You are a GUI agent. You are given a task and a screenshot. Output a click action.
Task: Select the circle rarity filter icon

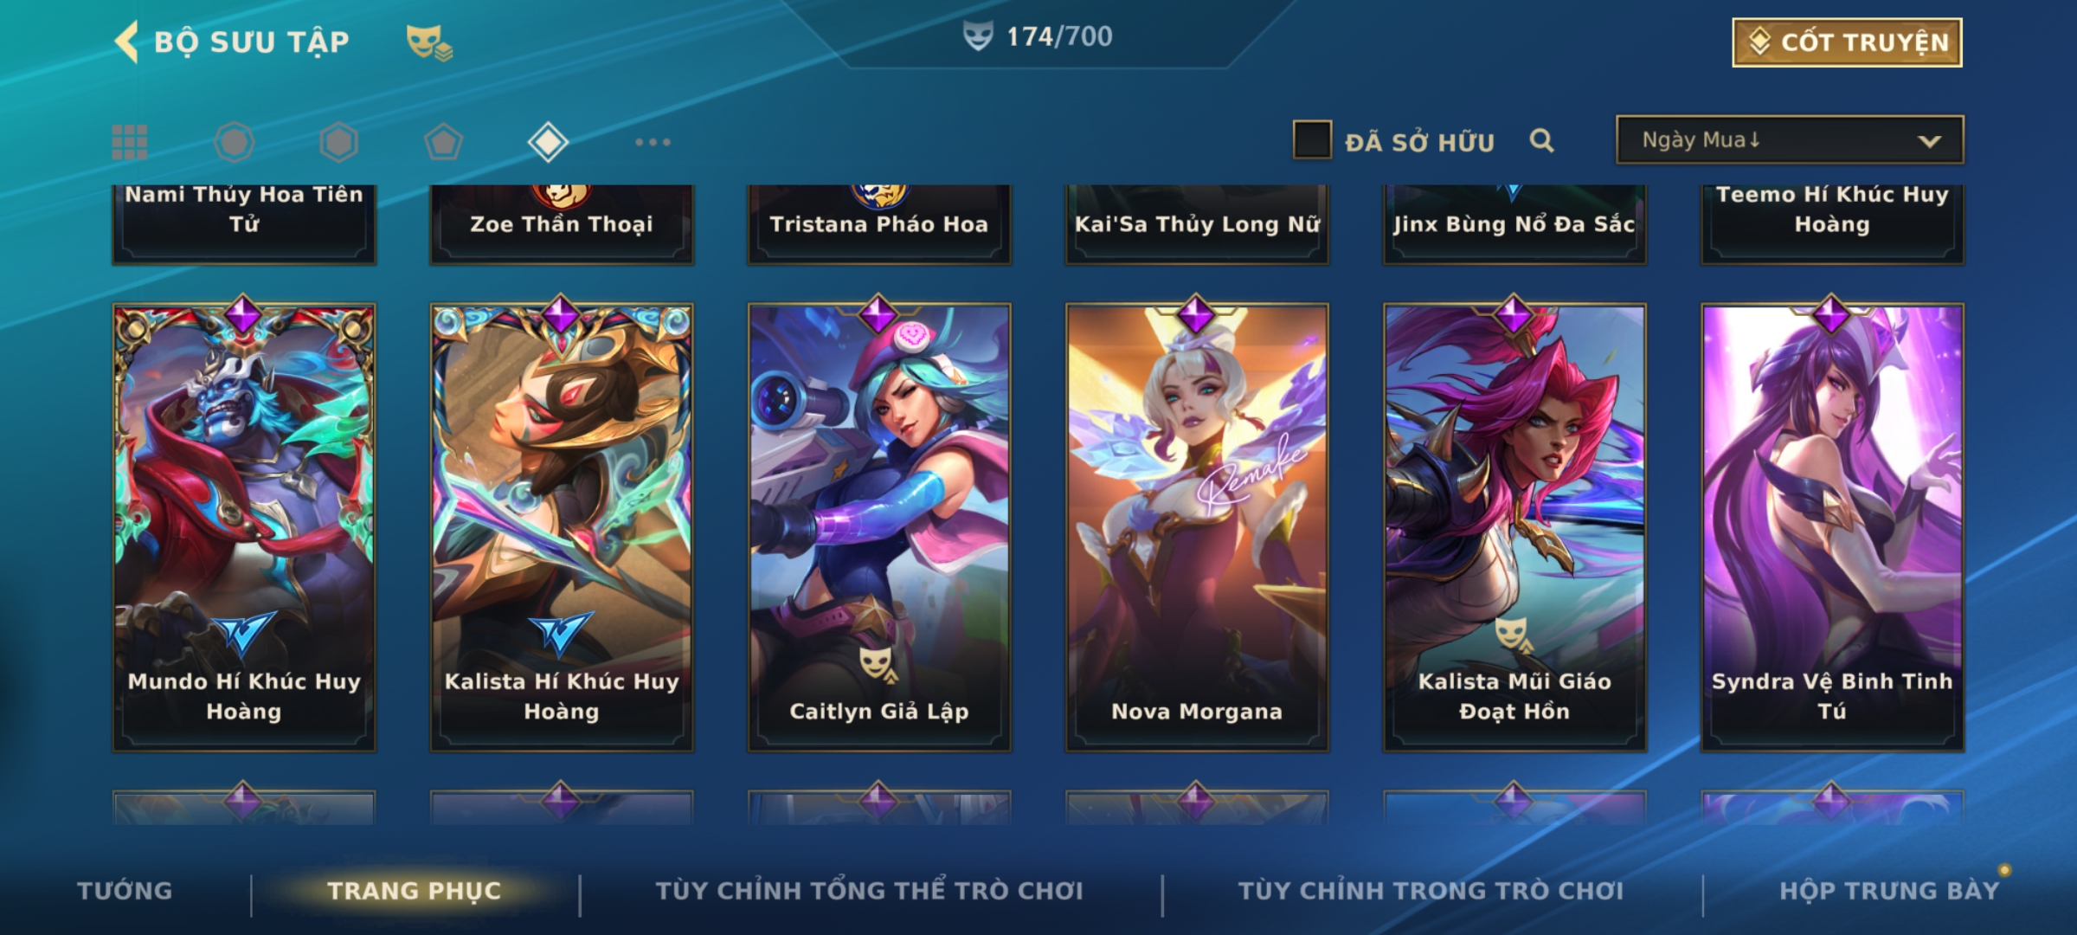coord(234,142)
